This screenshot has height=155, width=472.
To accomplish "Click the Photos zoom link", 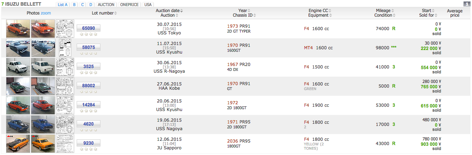I will pyautogui.click(x=46, y=13).
